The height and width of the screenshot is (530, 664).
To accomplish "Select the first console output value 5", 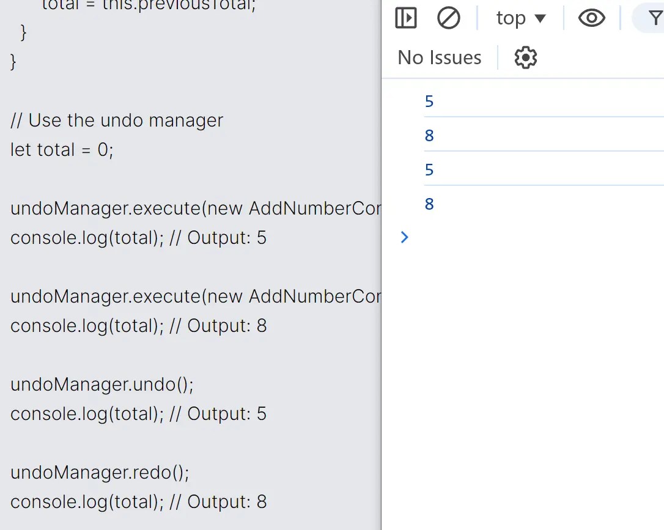I will coord(429,101).
